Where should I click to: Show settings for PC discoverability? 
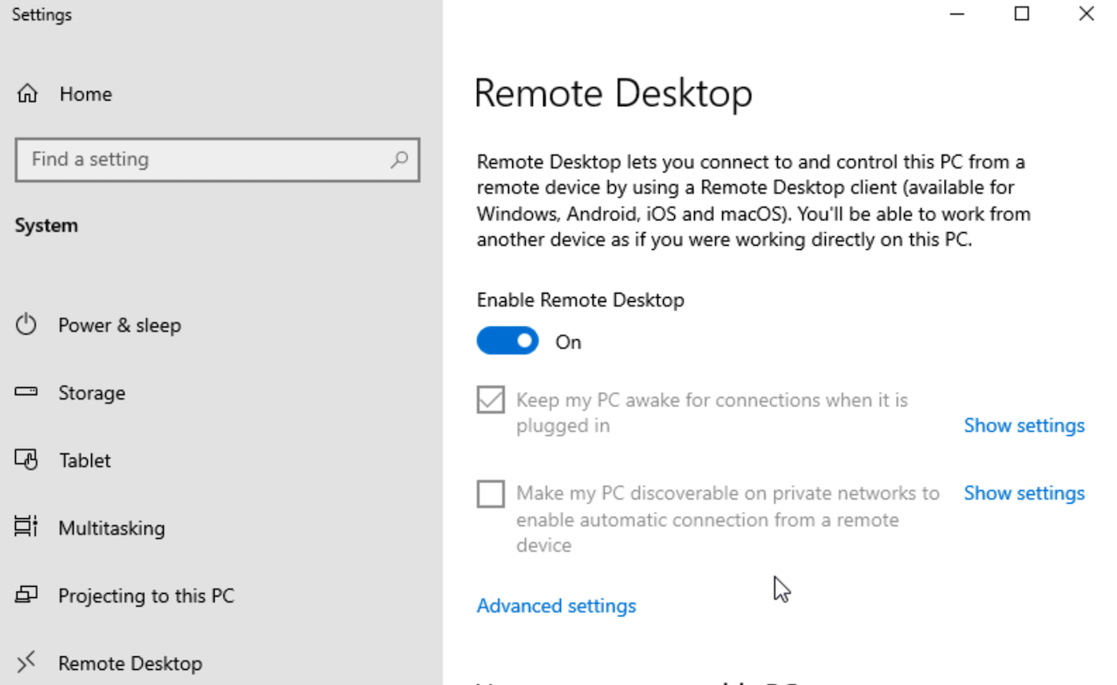[1024, 493]
